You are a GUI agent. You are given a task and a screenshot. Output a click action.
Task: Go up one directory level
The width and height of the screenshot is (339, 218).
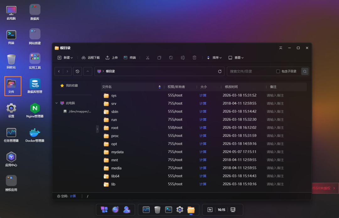[88, 71]
